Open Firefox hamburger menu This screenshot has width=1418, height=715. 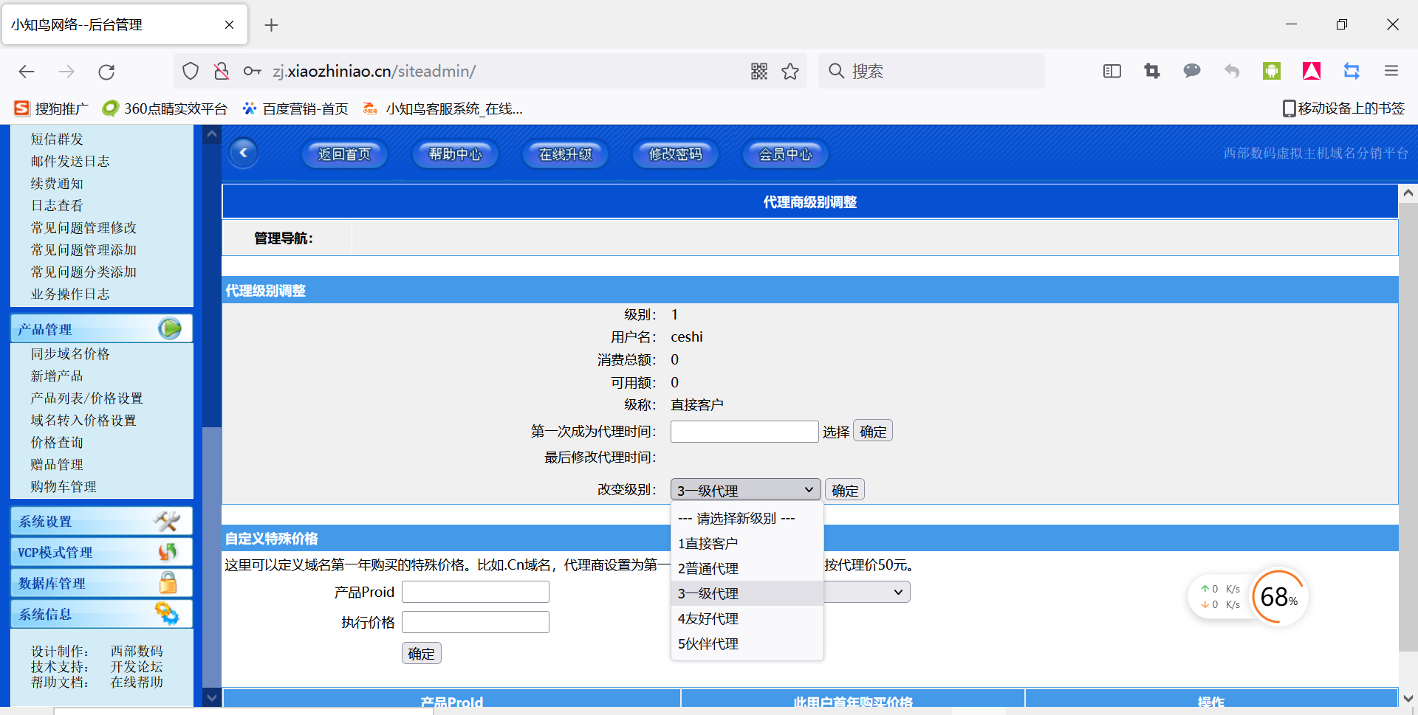[1391, 71]
